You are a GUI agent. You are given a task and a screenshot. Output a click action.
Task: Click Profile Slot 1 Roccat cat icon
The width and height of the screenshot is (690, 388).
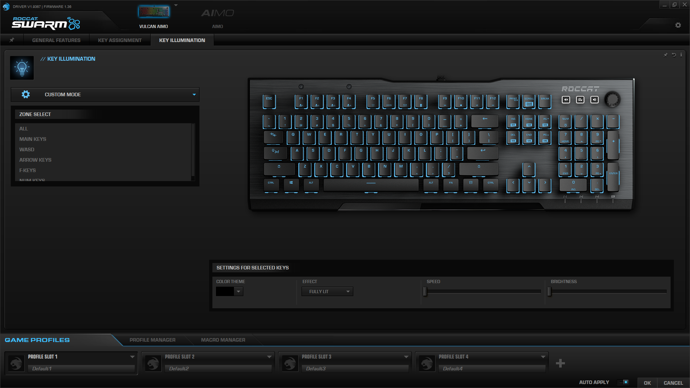pos(16,363)
